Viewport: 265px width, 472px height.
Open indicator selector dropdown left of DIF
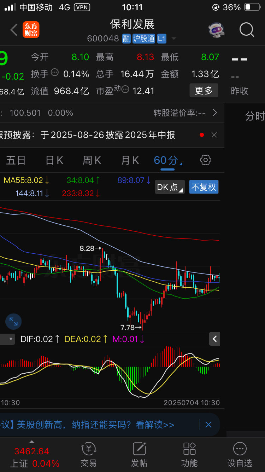click(x=7, y=339)
